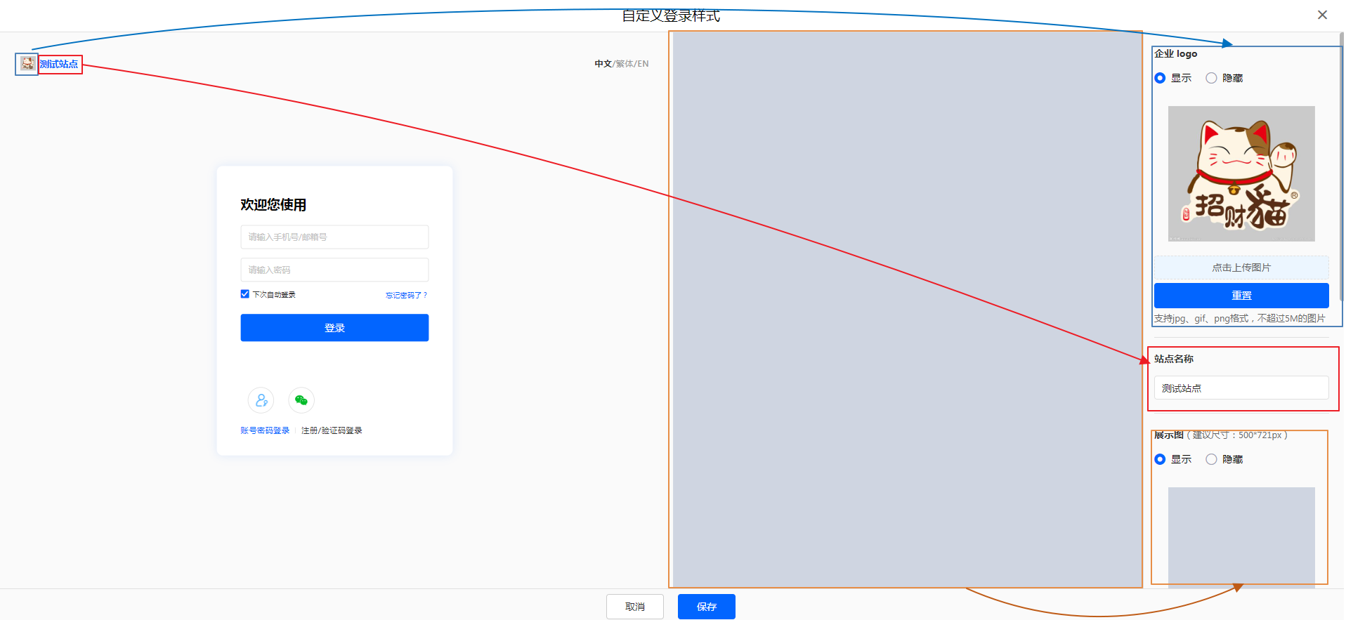The width and height of the screenshot is (1346, 620).
Task: Select 隐藏 radio under 企业 logo
Action: point(1211,78)
